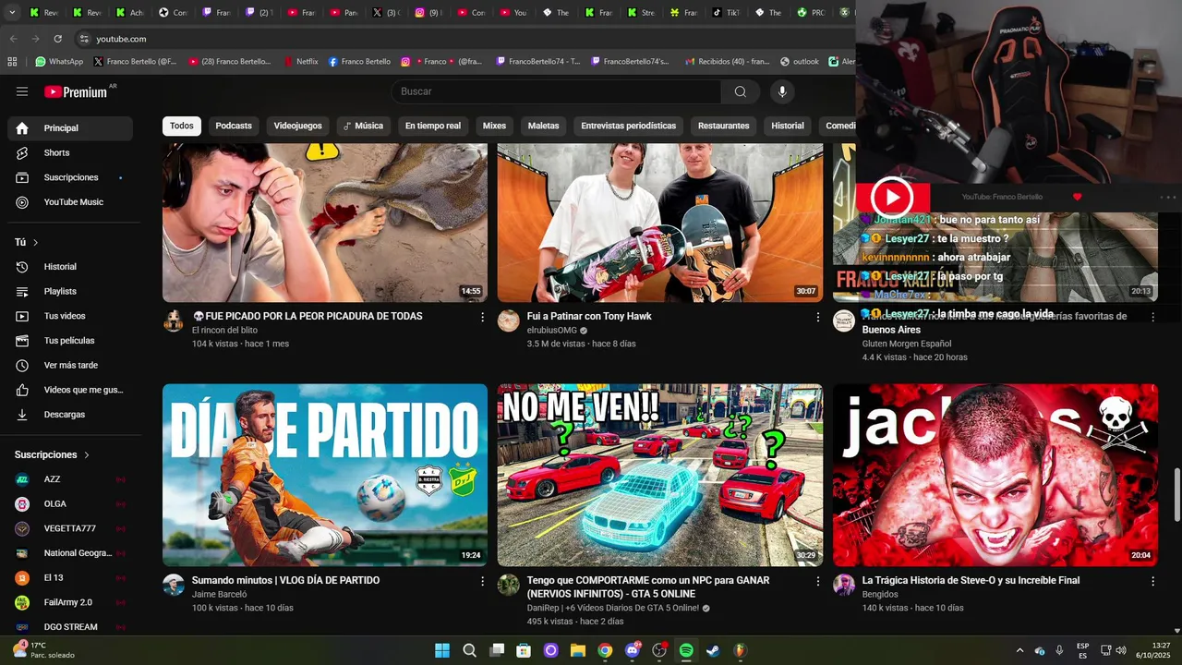Open more options for Gluten Morgen video

(1152, 317)
